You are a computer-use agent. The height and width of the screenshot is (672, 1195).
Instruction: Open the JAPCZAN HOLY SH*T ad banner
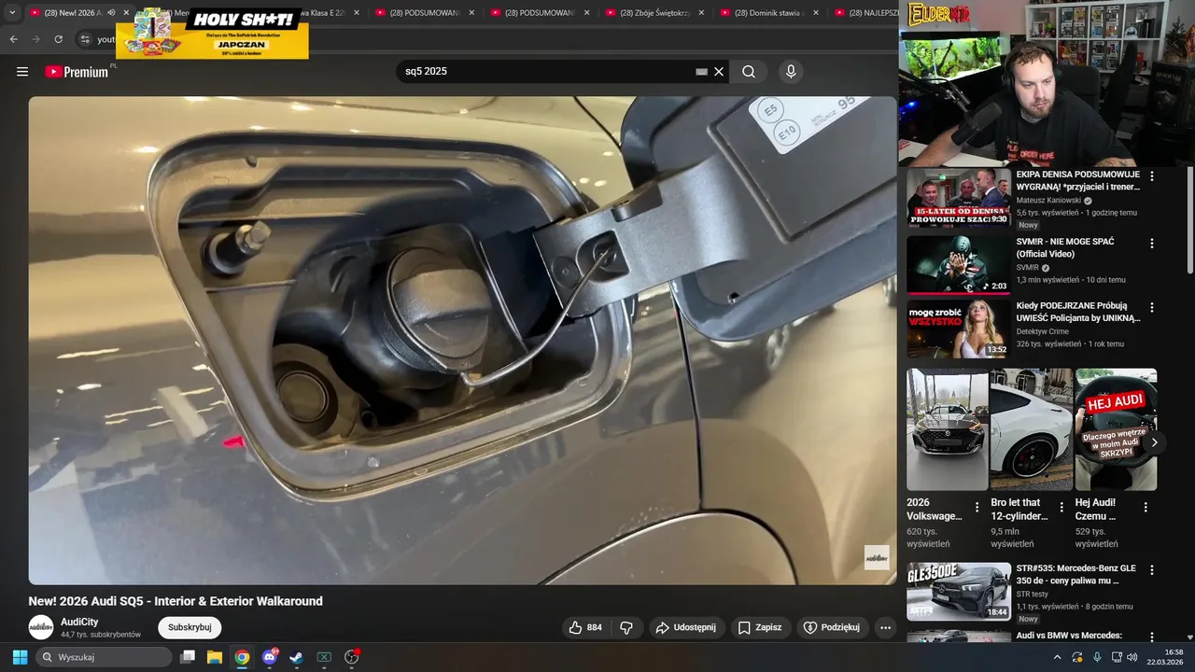(x=212, y=34)
